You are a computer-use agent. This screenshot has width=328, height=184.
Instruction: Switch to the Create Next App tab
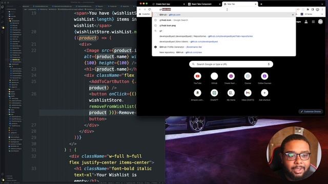169,4
